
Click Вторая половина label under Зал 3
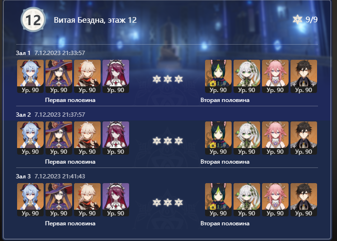225,223
